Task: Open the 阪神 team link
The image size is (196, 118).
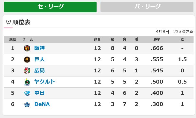Action: click(39, 48)
